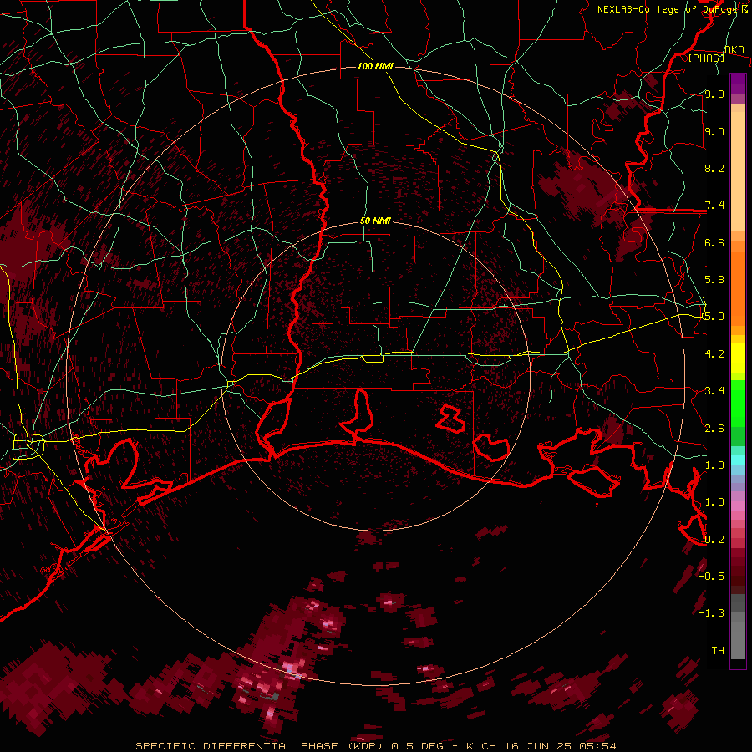Viewport: 752px width, 752px height.
Task: Click the 5.8 scale value label
Action: pos(714,280)
